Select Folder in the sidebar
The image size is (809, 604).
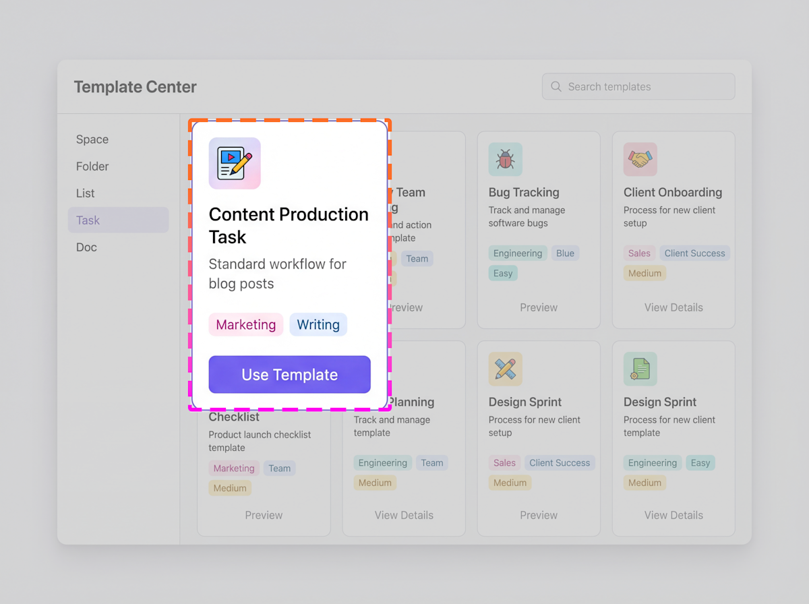coord(118,167)
